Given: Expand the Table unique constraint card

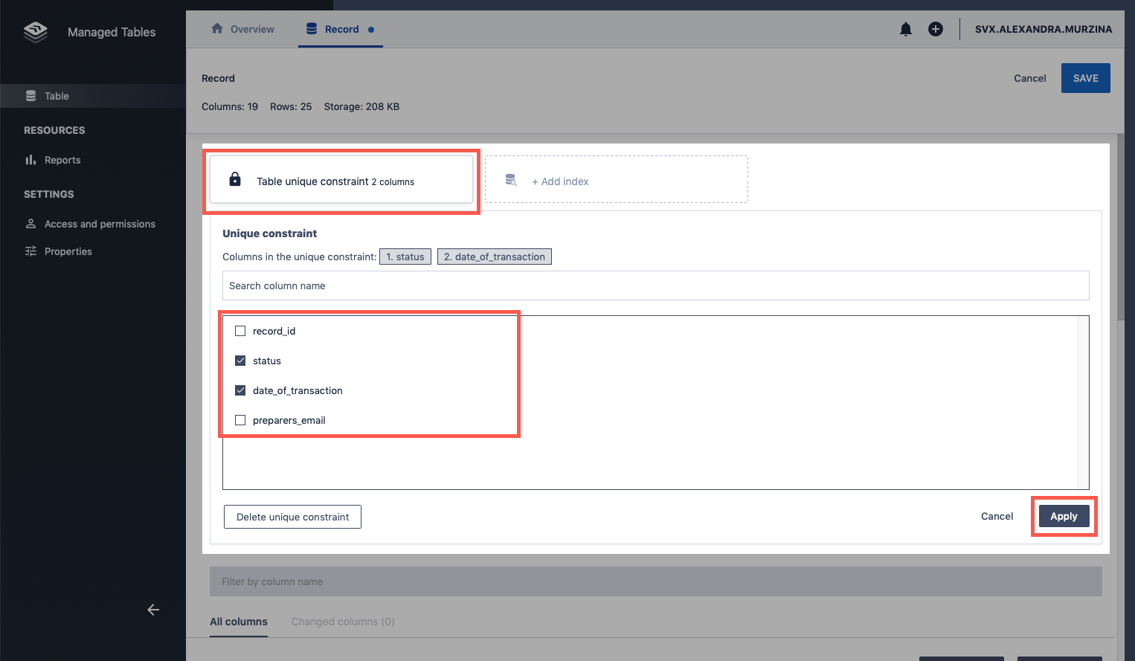Looking at the screenshot, I should click(x=341, y=180).
